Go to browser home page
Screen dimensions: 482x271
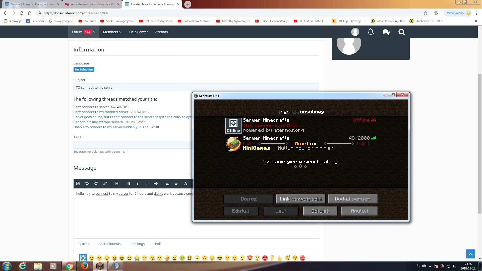(30, 13)
